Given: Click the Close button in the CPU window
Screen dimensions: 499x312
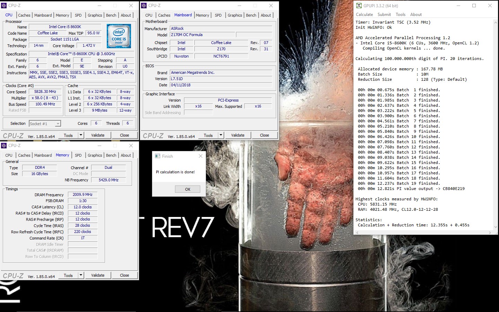Looking at the screenshot, I should (124, 135).
